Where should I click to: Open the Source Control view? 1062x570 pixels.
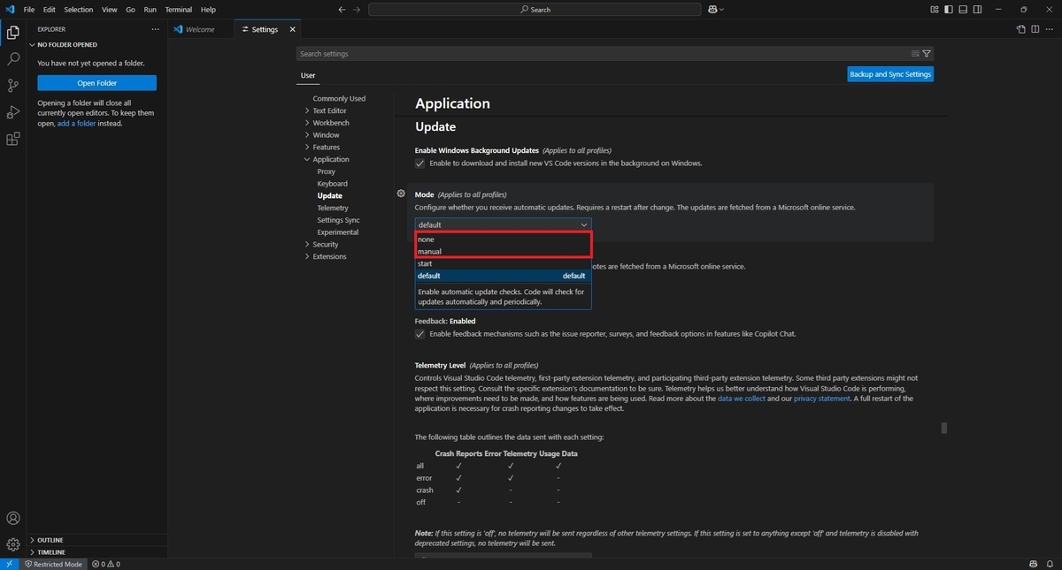13,86
